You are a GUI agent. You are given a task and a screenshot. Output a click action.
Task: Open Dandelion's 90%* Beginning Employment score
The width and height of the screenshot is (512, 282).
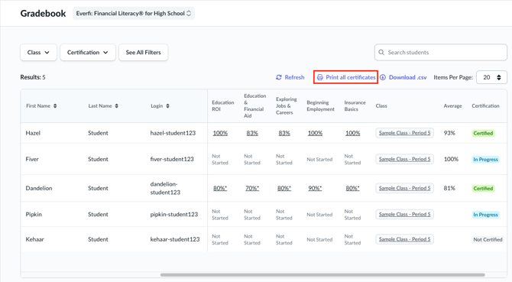[315, 188]
